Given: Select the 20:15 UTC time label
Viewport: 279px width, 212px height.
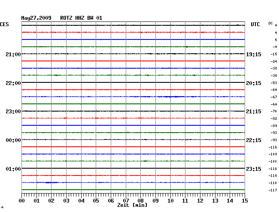Looking at the screenshot, I should 254,83.
